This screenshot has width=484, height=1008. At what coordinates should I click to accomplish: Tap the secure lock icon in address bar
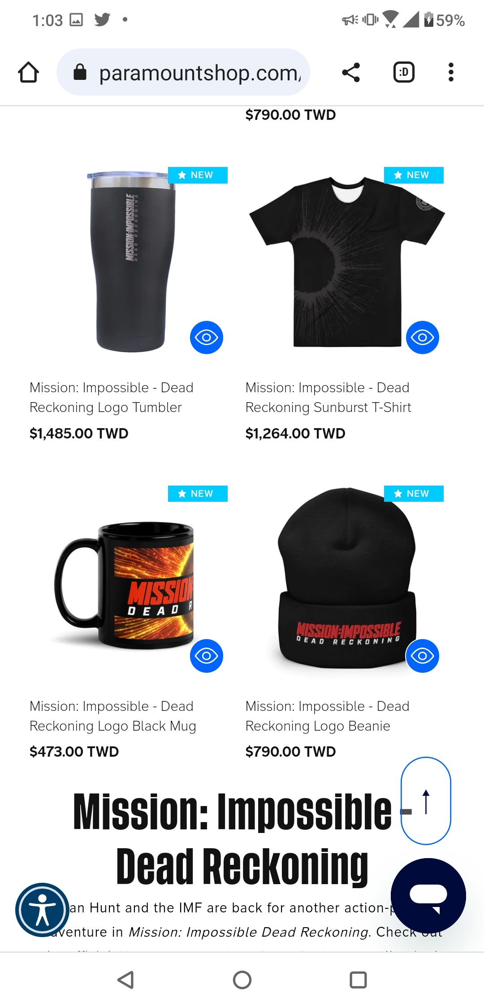coord(80,72)
